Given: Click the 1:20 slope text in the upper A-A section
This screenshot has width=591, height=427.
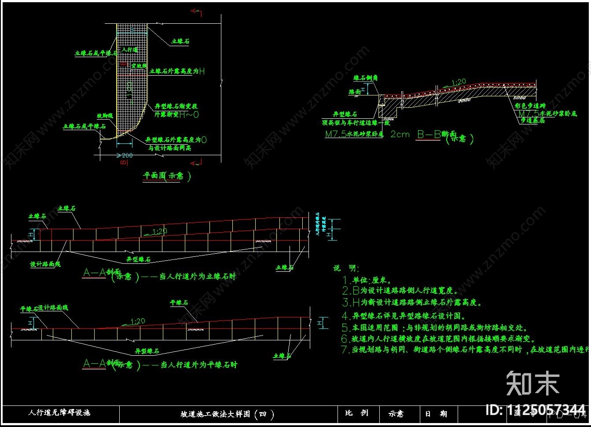Looking at the screenshot, I should click(160, 232).
